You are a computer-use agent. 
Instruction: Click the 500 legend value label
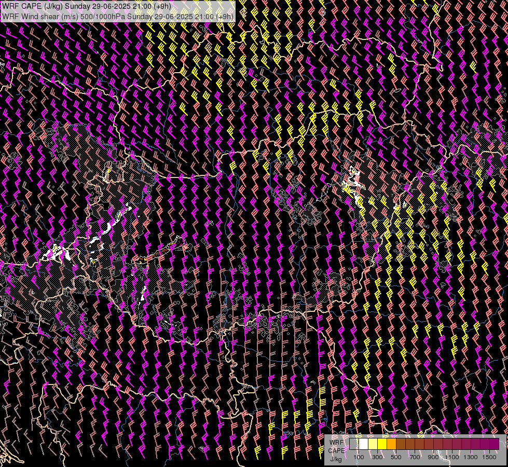tap(396, 457)
